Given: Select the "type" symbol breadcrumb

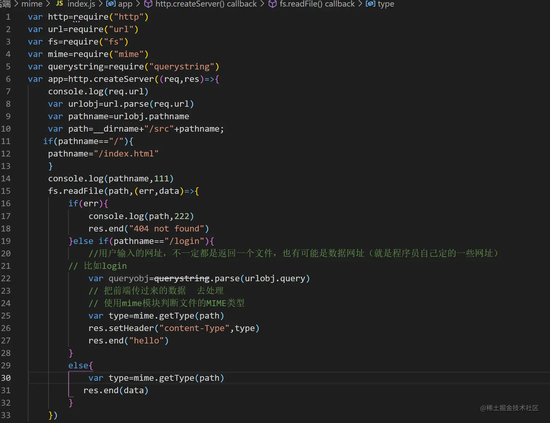Looking at the screenshot, I should pos(386,4).
